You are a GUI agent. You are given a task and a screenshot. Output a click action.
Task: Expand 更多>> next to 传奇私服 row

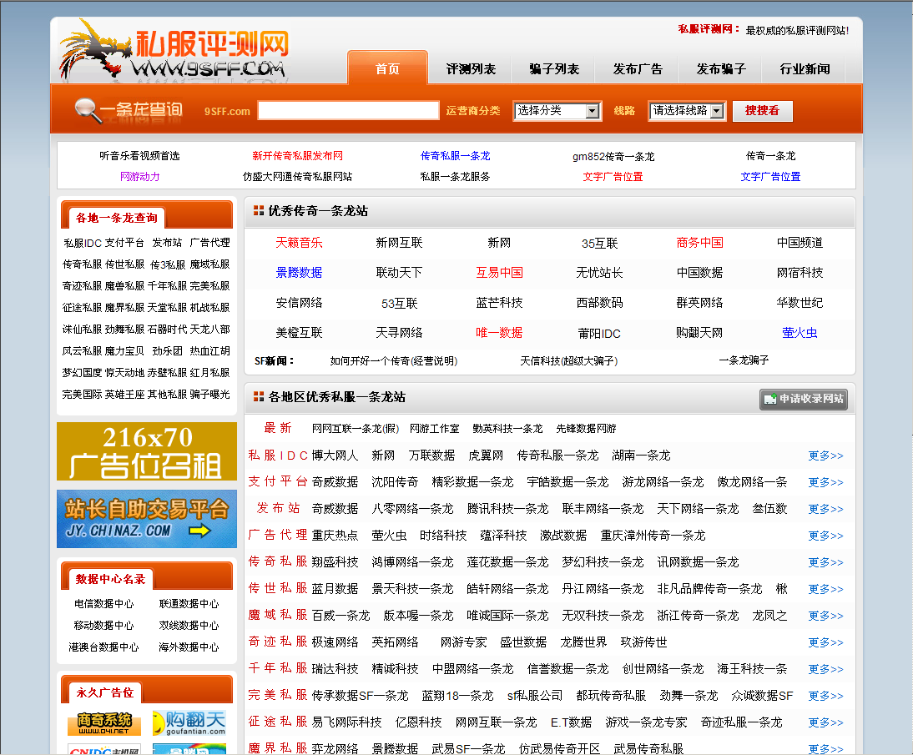(x=825, y=562)
